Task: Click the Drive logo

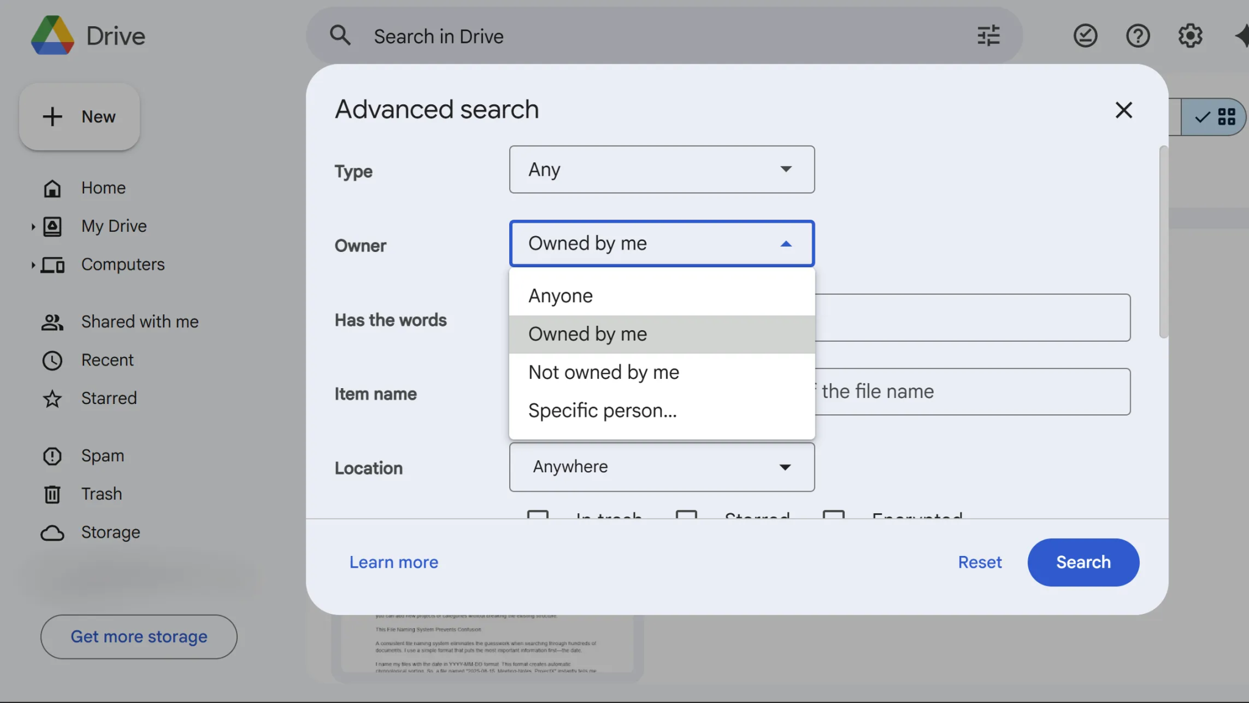Action: pyautogui.click(x=87, y=35)
